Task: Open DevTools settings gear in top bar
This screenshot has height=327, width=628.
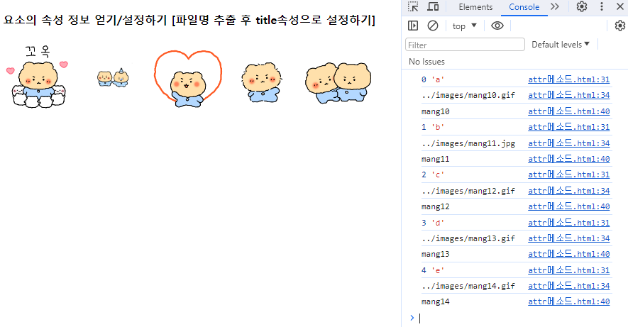Action: [x=582, y=6]
